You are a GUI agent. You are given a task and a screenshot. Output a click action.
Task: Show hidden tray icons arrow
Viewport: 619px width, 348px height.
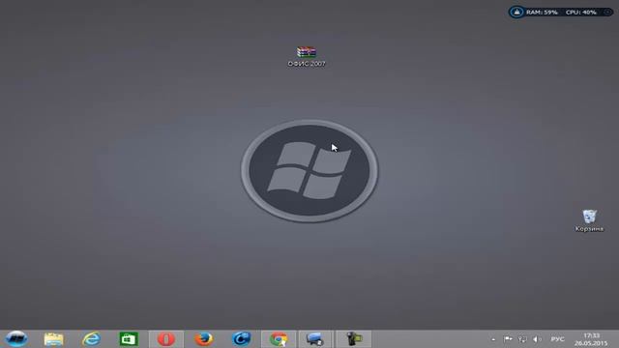(x=493, y=339)
